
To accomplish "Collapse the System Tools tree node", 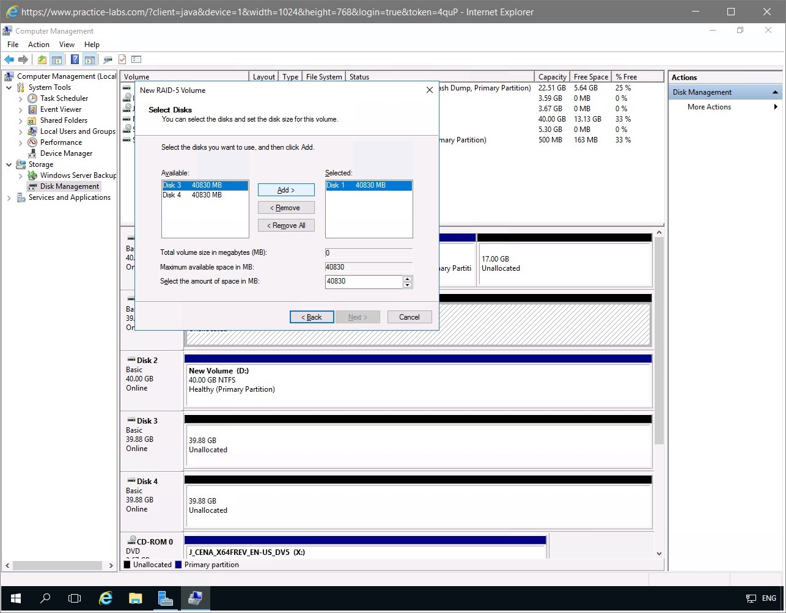I will (9, 87).
